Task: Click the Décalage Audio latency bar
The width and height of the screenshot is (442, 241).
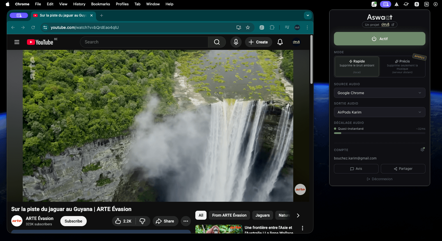Action: (380, 133)
